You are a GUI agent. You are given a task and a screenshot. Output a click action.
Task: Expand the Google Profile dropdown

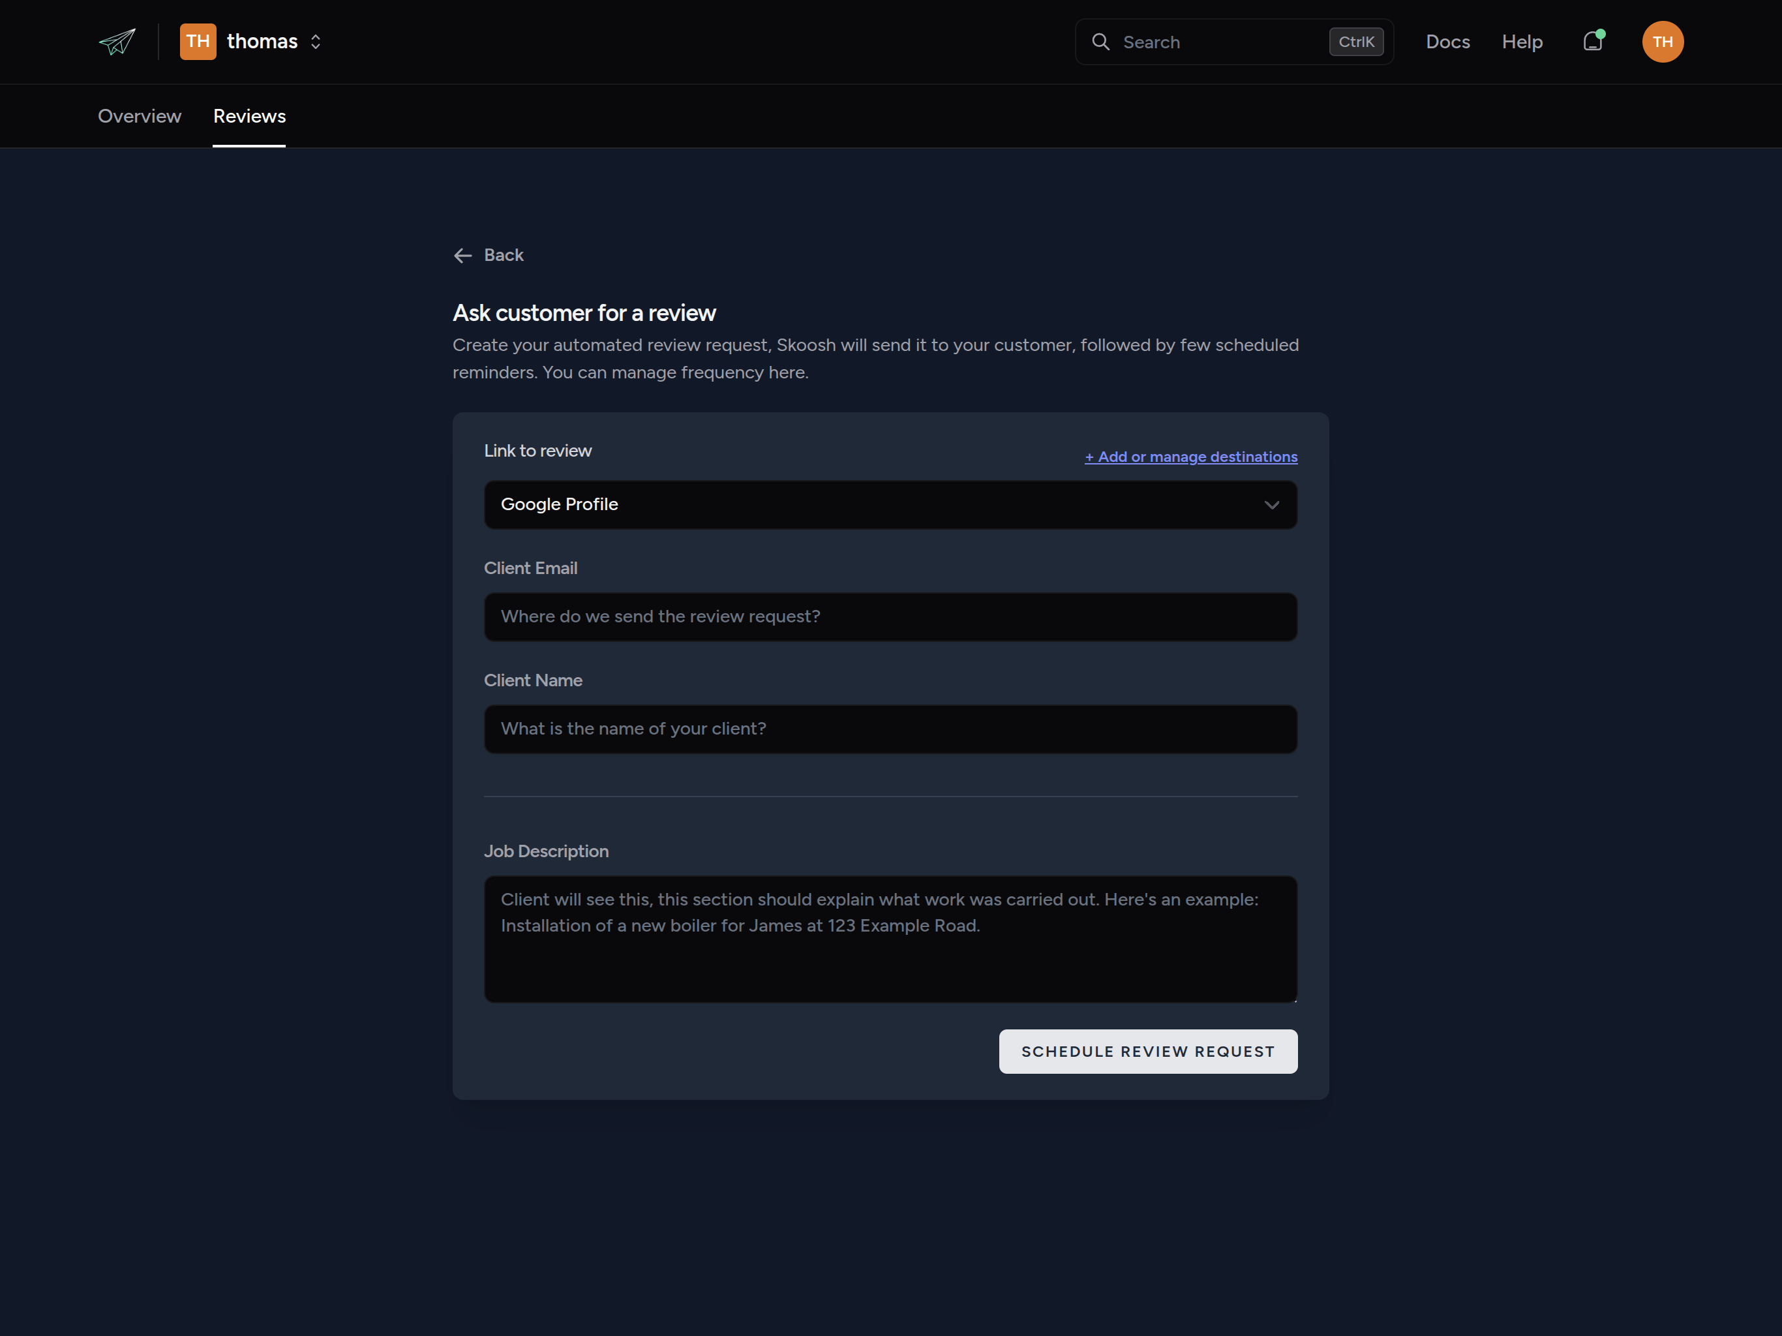pos(890,504)
